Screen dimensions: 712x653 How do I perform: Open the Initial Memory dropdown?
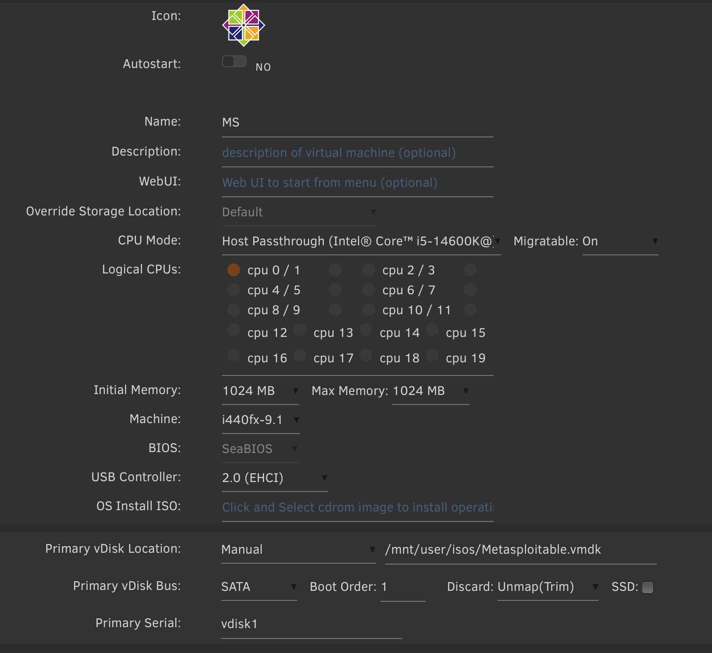coord(260,391)
